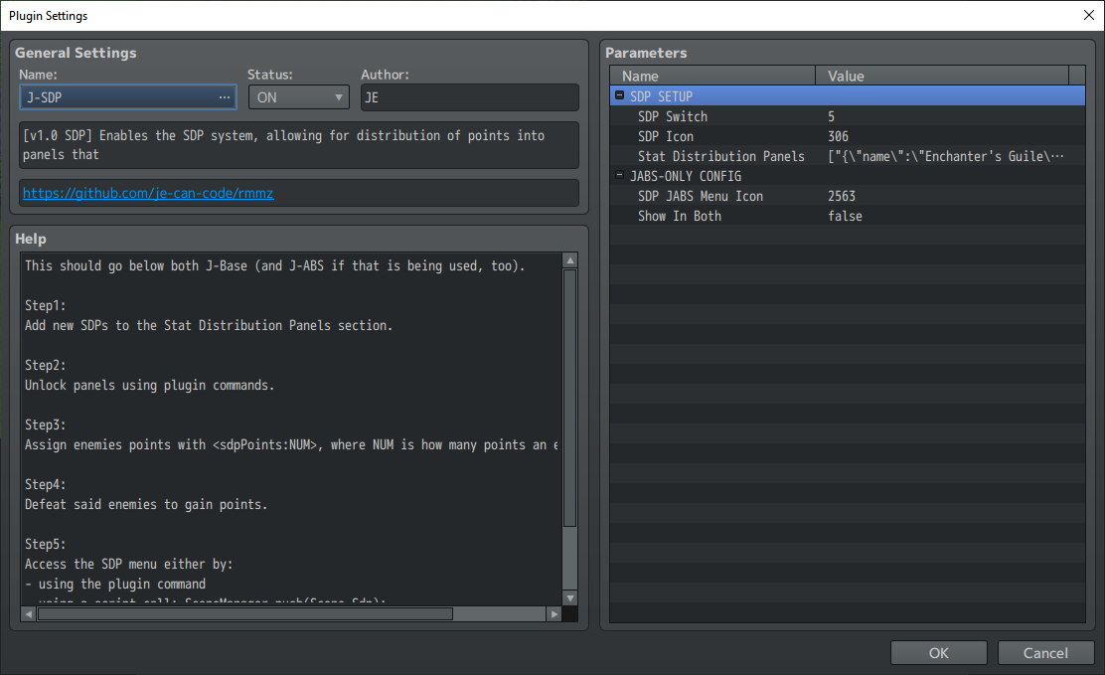Click the Help horizontal scroll right arrow

click(x=554, y=614)
